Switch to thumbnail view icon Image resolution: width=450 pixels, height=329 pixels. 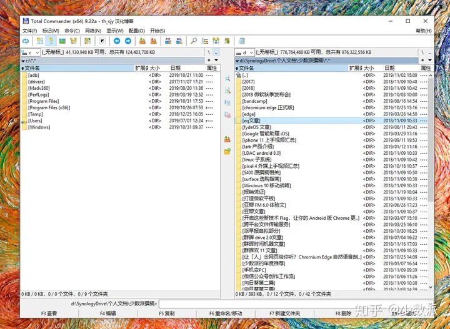click(62, 41)
